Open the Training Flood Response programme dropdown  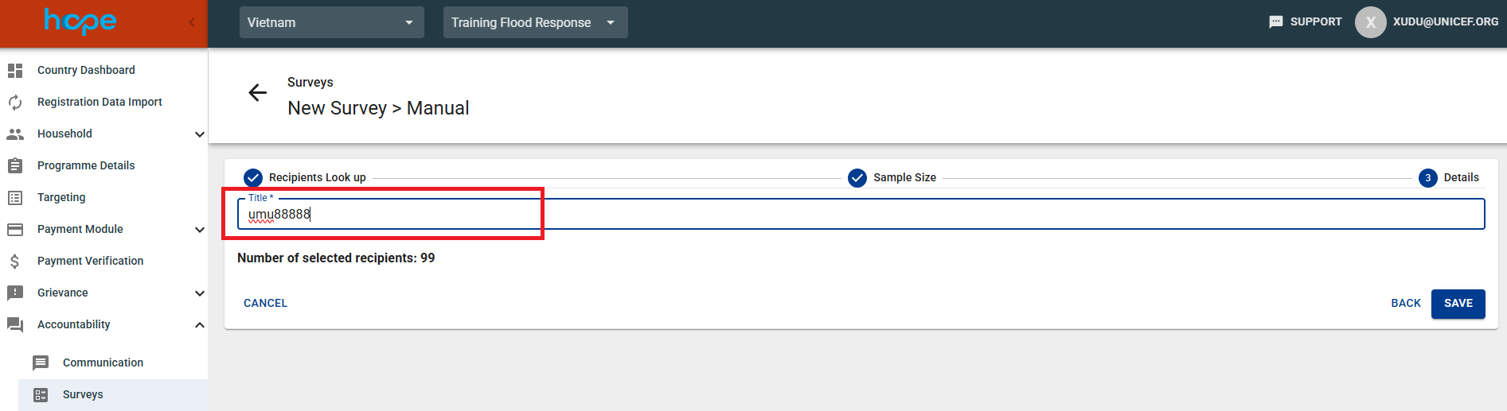535,22
